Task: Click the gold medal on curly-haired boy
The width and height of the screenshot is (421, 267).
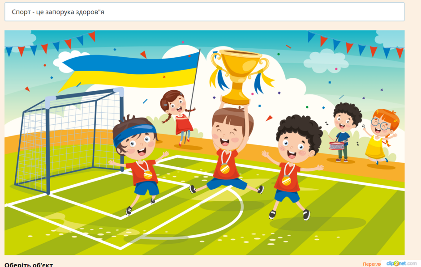Action: [x=287, y=180]
